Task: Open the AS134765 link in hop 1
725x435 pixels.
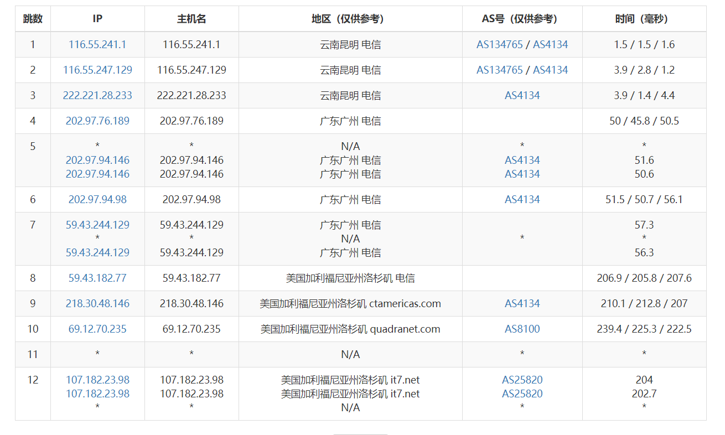Action: coord(499,45)
